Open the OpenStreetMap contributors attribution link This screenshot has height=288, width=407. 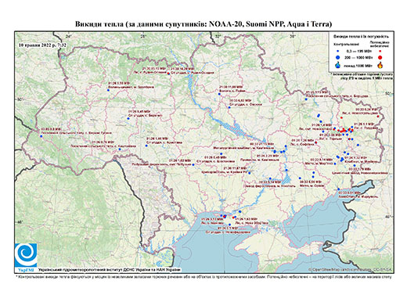coord(350,269)
